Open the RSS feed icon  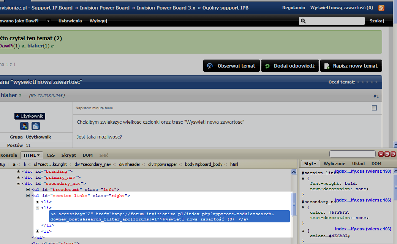[x=381, y=8]
